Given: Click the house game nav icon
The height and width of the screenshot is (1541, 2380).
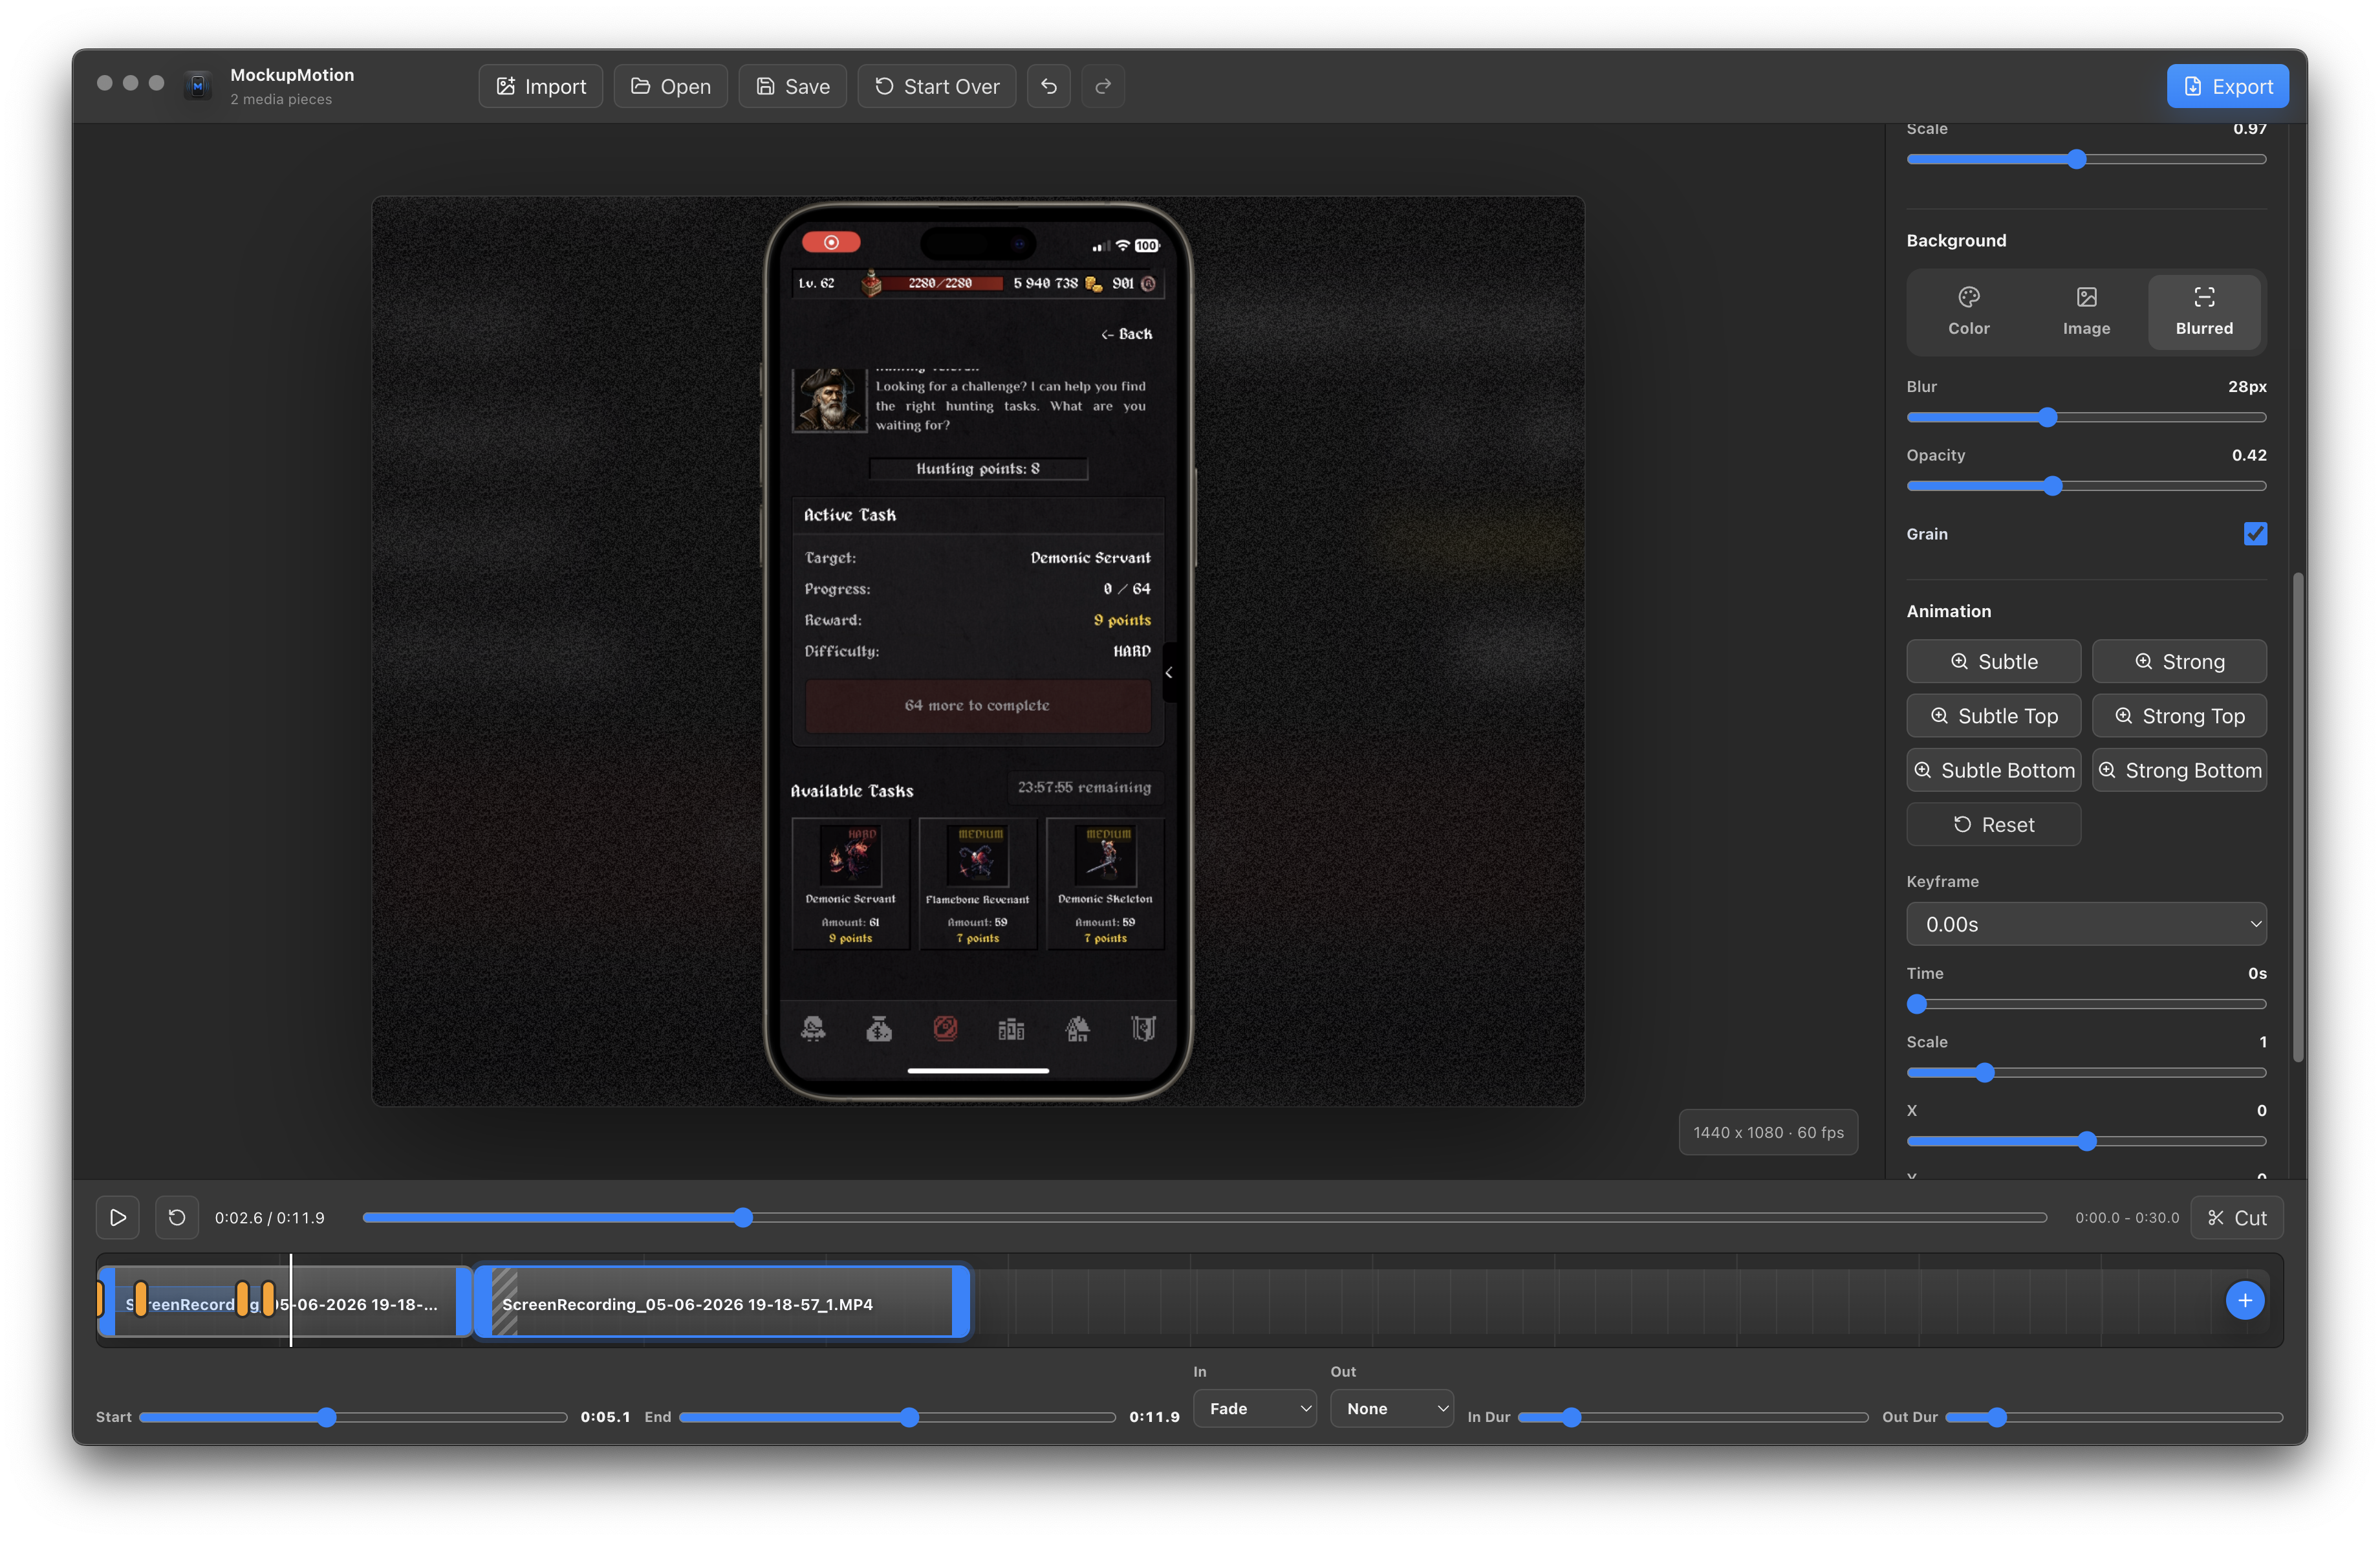Looking at the screenshot, I should click(x=1077, y=1028).
